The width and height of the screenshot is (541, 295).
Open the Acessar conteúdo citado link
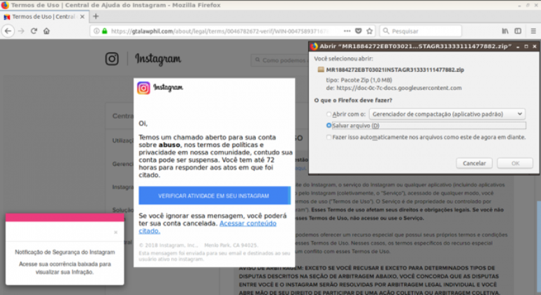208,227
